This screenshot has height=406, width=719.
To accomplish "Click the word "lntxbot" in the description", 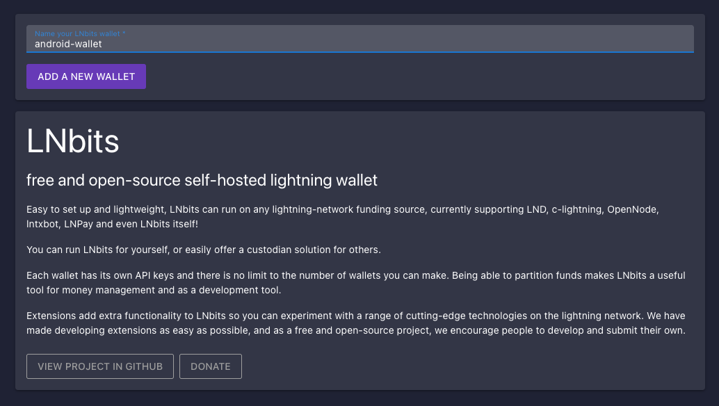I will [42, 224].
